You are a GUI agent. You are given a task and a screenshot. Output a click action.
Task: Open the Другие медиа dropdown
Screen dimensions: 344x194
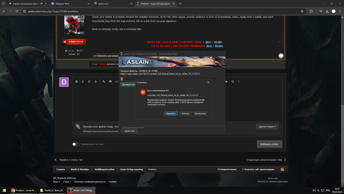click(267, 126)
